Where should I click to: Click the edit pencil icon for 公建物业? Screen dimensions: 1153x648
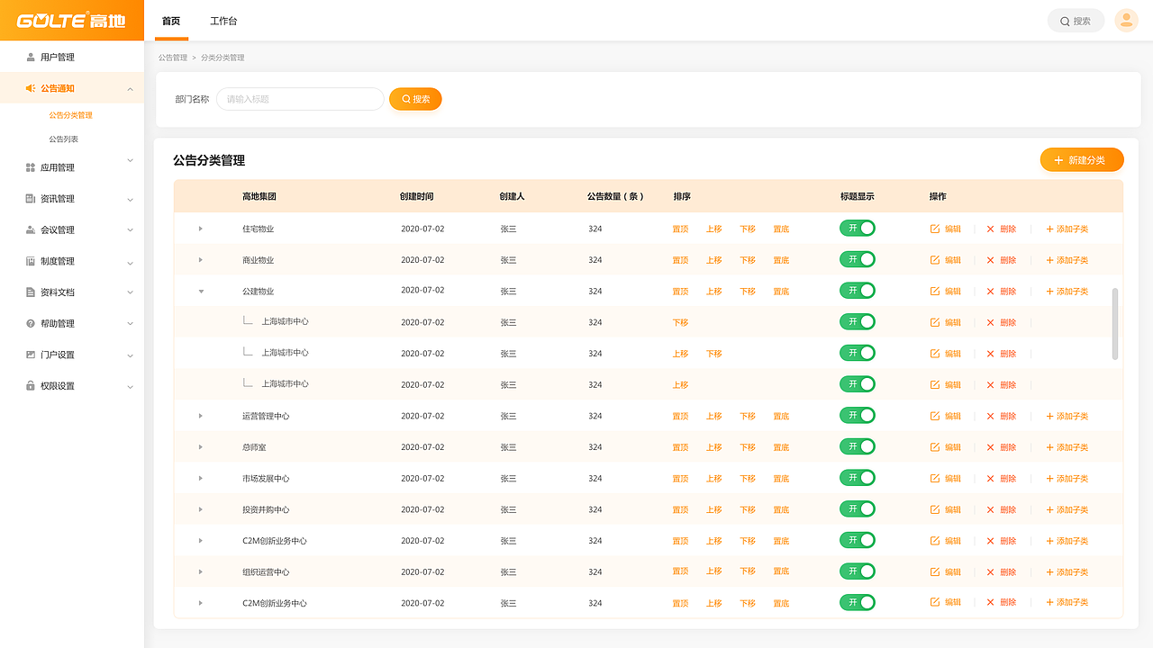[935, 292]
